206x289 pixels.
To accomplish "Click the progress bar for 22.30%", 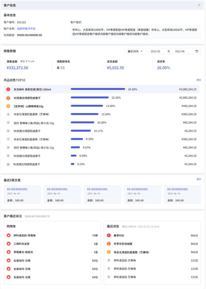I will (x=90, y=98).
